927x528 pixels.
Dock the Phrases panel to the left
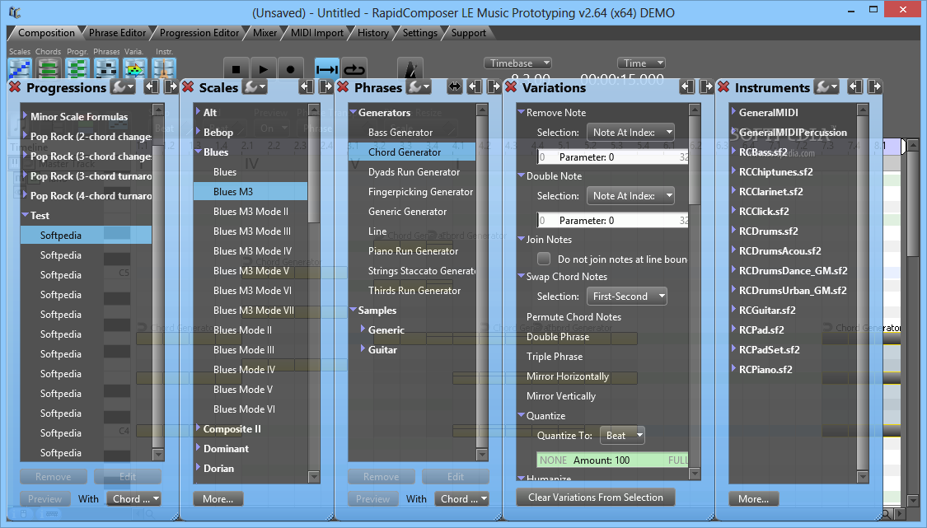coord(474,87)
